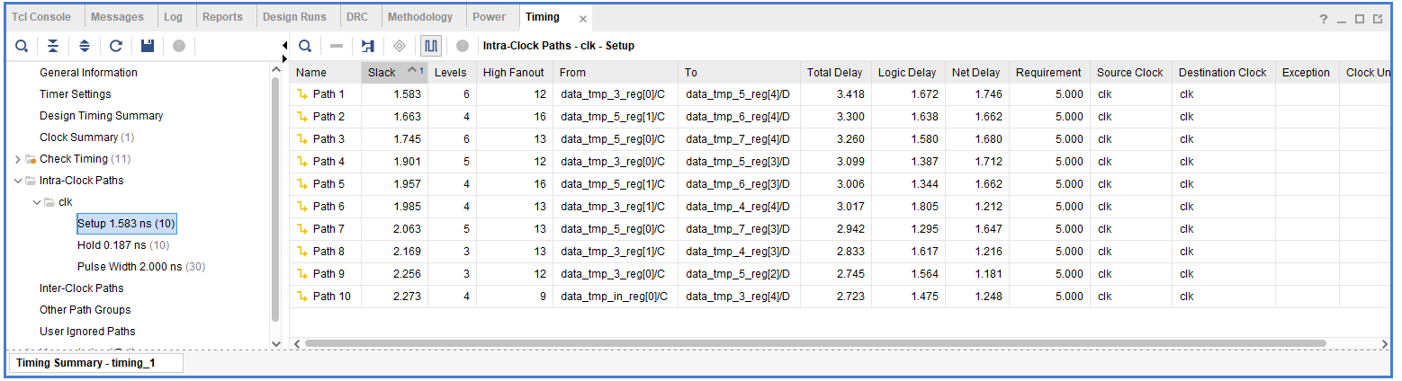Search within the path table
The width and height of the screenshot is (1402, 381).
(305, 46)
